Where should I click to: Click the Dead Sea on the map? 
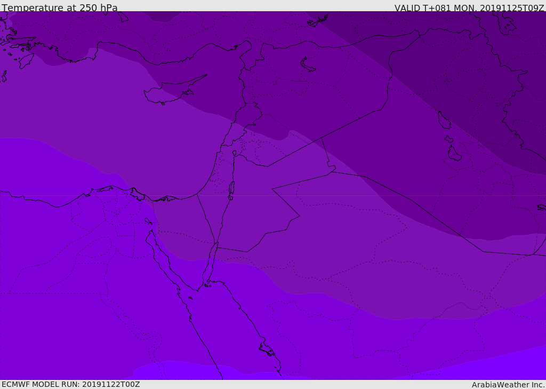[x=231, y=188]
